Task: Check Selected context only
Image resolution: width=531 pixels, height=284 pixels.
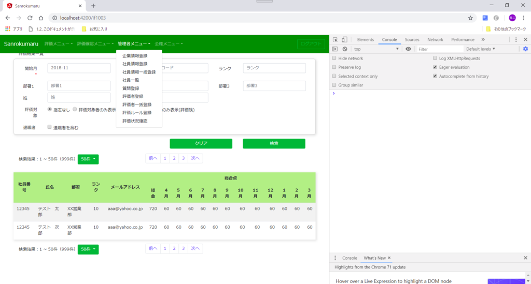Action: click(334, 76)
